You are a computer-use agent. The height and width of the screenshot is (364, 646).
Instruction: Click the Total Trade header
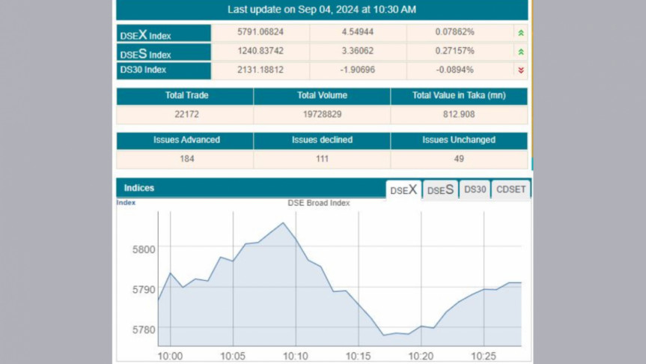point(186,95)
